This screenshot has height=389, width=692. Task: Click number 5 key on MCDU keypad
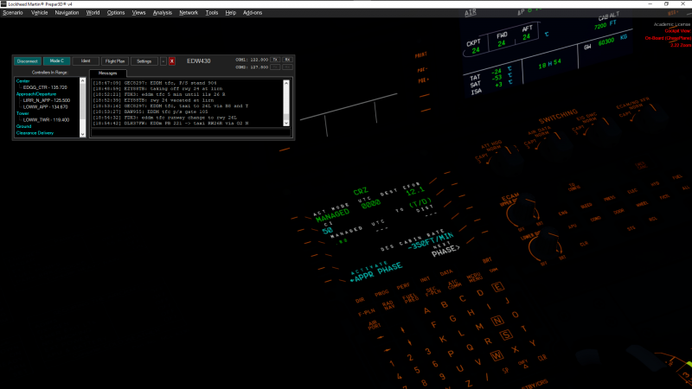[417, 370]
